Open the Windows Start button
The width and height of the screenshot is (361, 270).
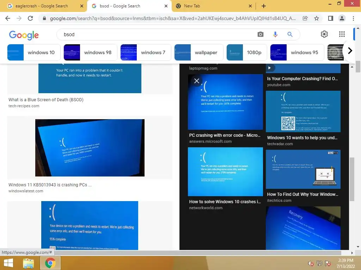[x=8, y=263]
